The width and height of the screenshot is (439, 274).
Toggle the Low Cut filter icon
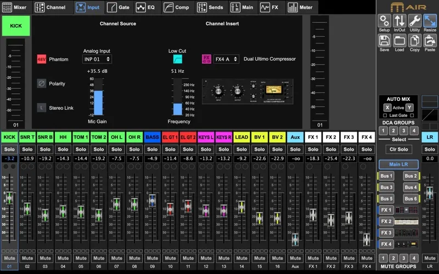click(177, 59)
